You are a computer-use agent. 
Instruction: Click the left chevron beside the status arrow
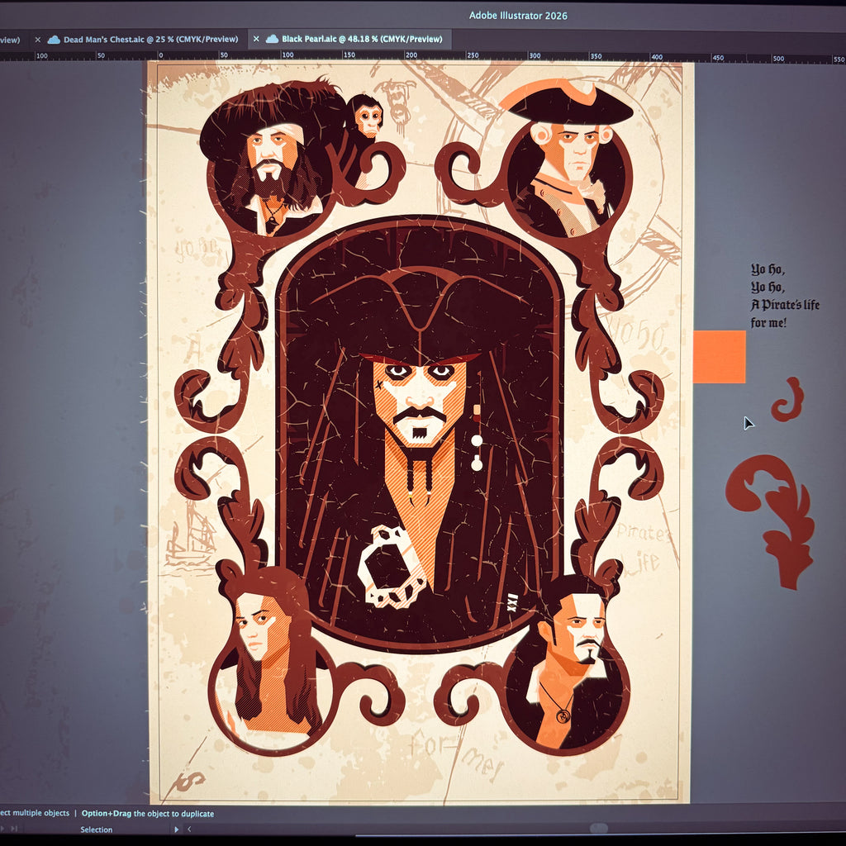point(189,829)
